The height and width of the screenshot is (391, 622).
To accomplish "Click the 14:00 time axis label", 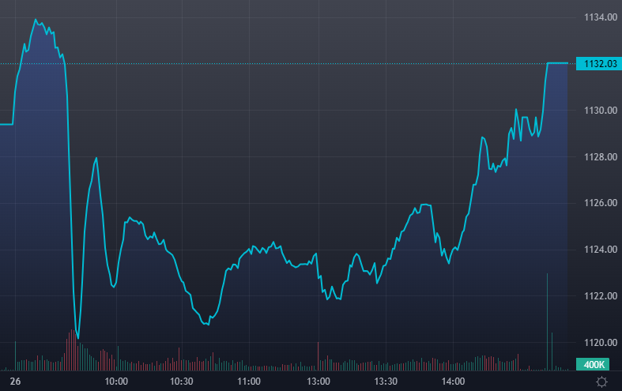I will coord(453,382).
